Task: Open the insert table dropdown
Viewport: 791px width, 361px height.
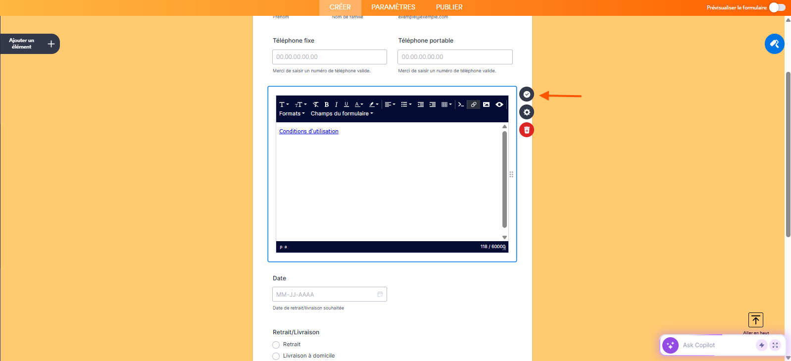Action: (446, 104)
